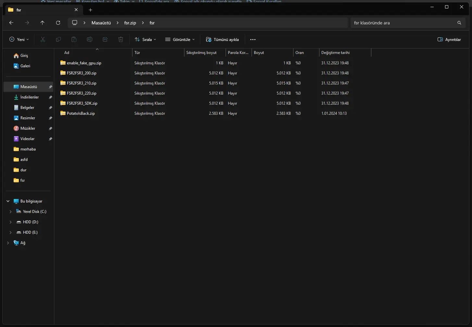The image size is (472, 327).
Task: Go up one folder level
Action: point(43,23)
